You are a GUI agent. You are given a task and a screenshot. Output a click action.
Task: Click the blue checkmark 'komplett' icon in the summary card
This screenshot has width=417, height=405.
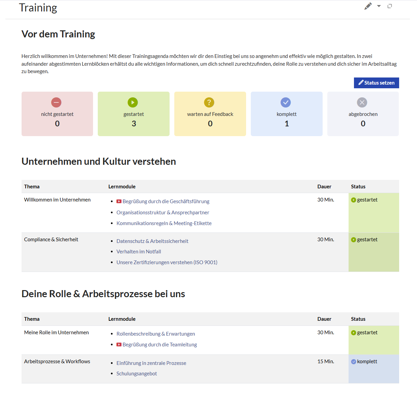286,102
